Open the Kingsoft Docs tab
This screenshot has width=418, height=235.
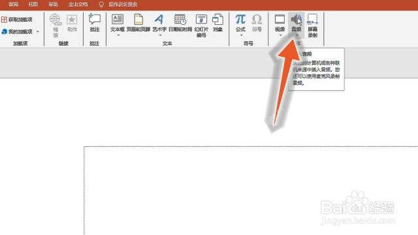[x=78, y=5]
